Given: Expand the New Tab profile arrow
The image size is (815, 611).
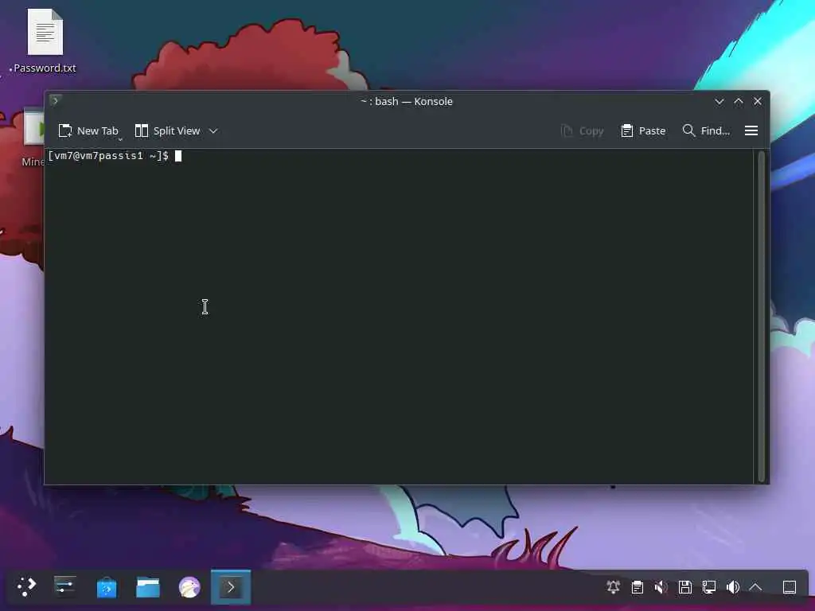Looking at the screenshot, I should pyautogui.click(x=120, y=138).
